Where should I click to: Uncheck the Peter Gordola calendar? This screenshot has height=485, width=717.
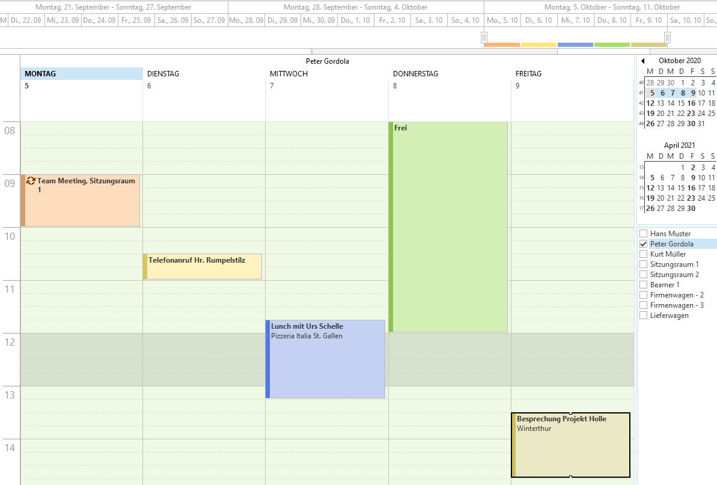click(644, 243)
